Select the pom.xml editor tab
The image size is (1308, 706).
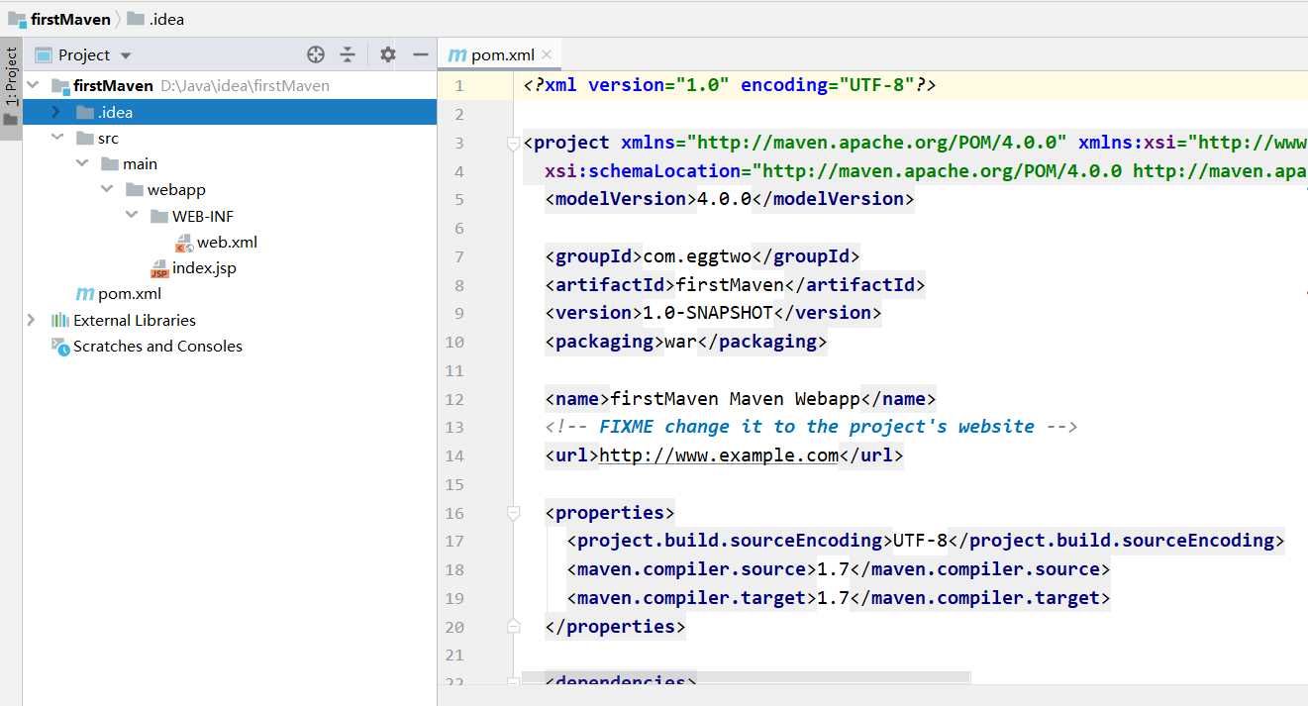point(502,54)
